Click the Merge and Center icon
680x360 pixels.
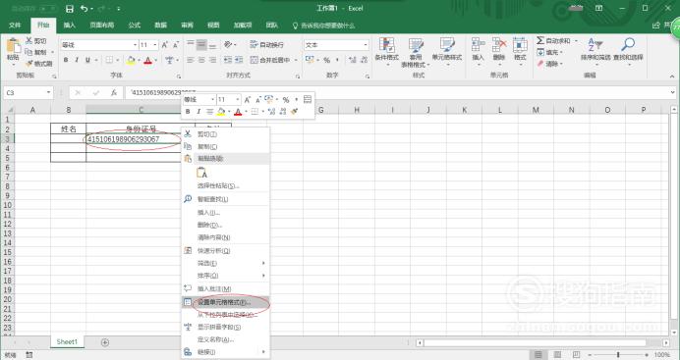coord(255,60)
